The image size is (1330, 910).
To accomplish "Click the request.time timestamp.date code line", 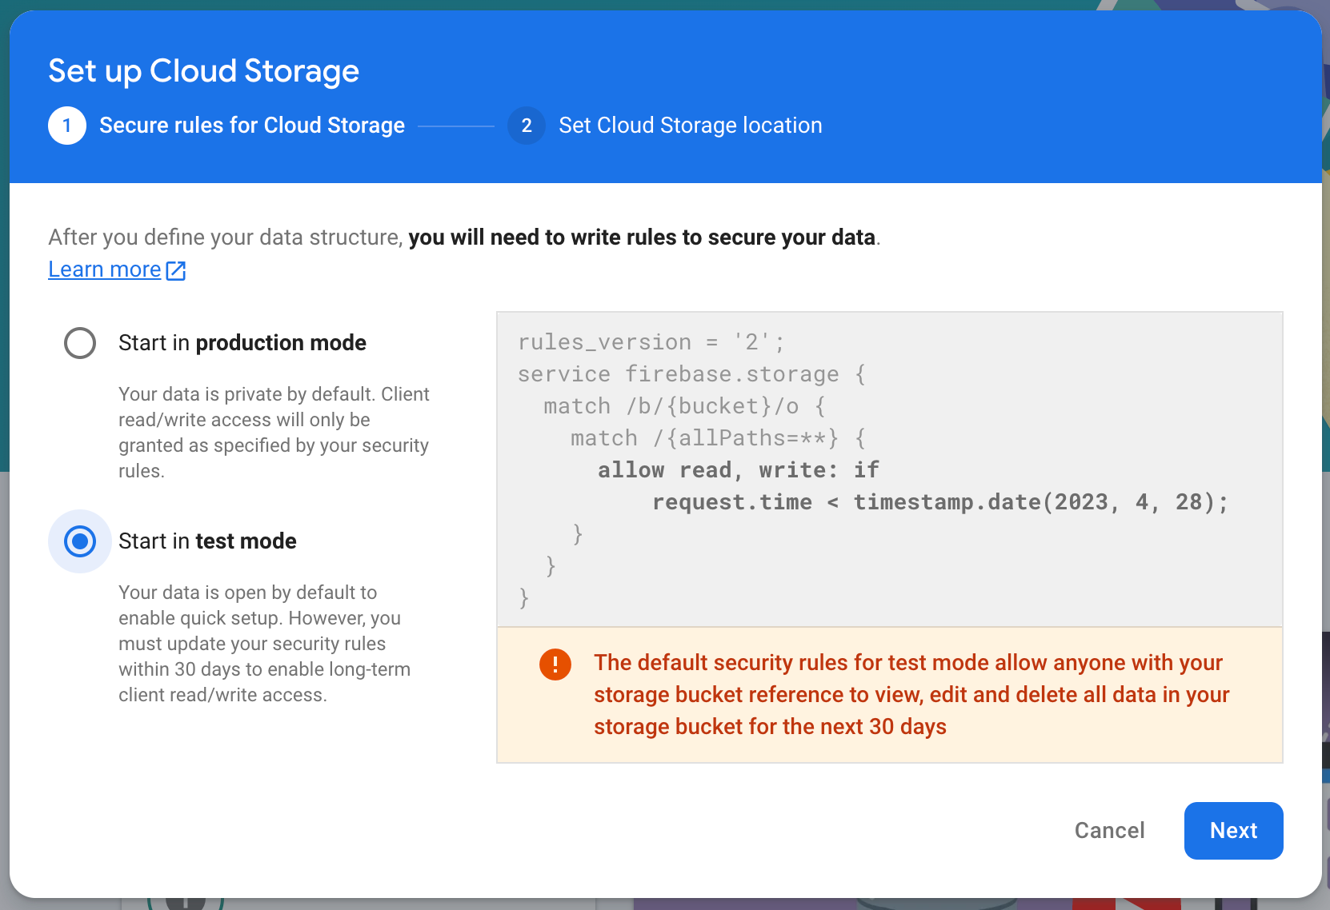I will tap(940, 502).
